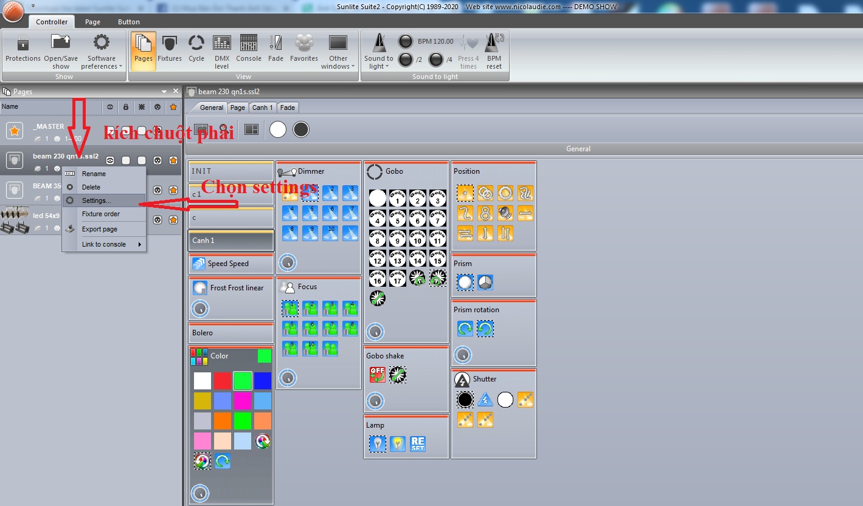Switch to the Button ribbon tab
The height and width of the screenshot is (506, 863).
(129, 22)
